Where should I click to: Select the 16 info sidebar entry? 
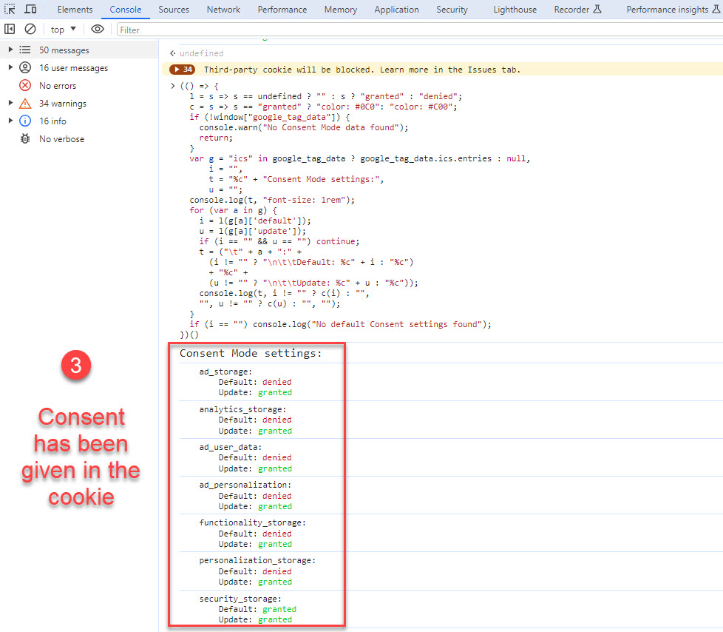point(55,121)
